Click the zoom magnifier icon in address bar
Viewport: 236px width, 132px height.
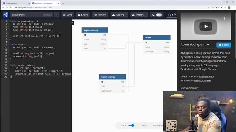pos(208,7)
